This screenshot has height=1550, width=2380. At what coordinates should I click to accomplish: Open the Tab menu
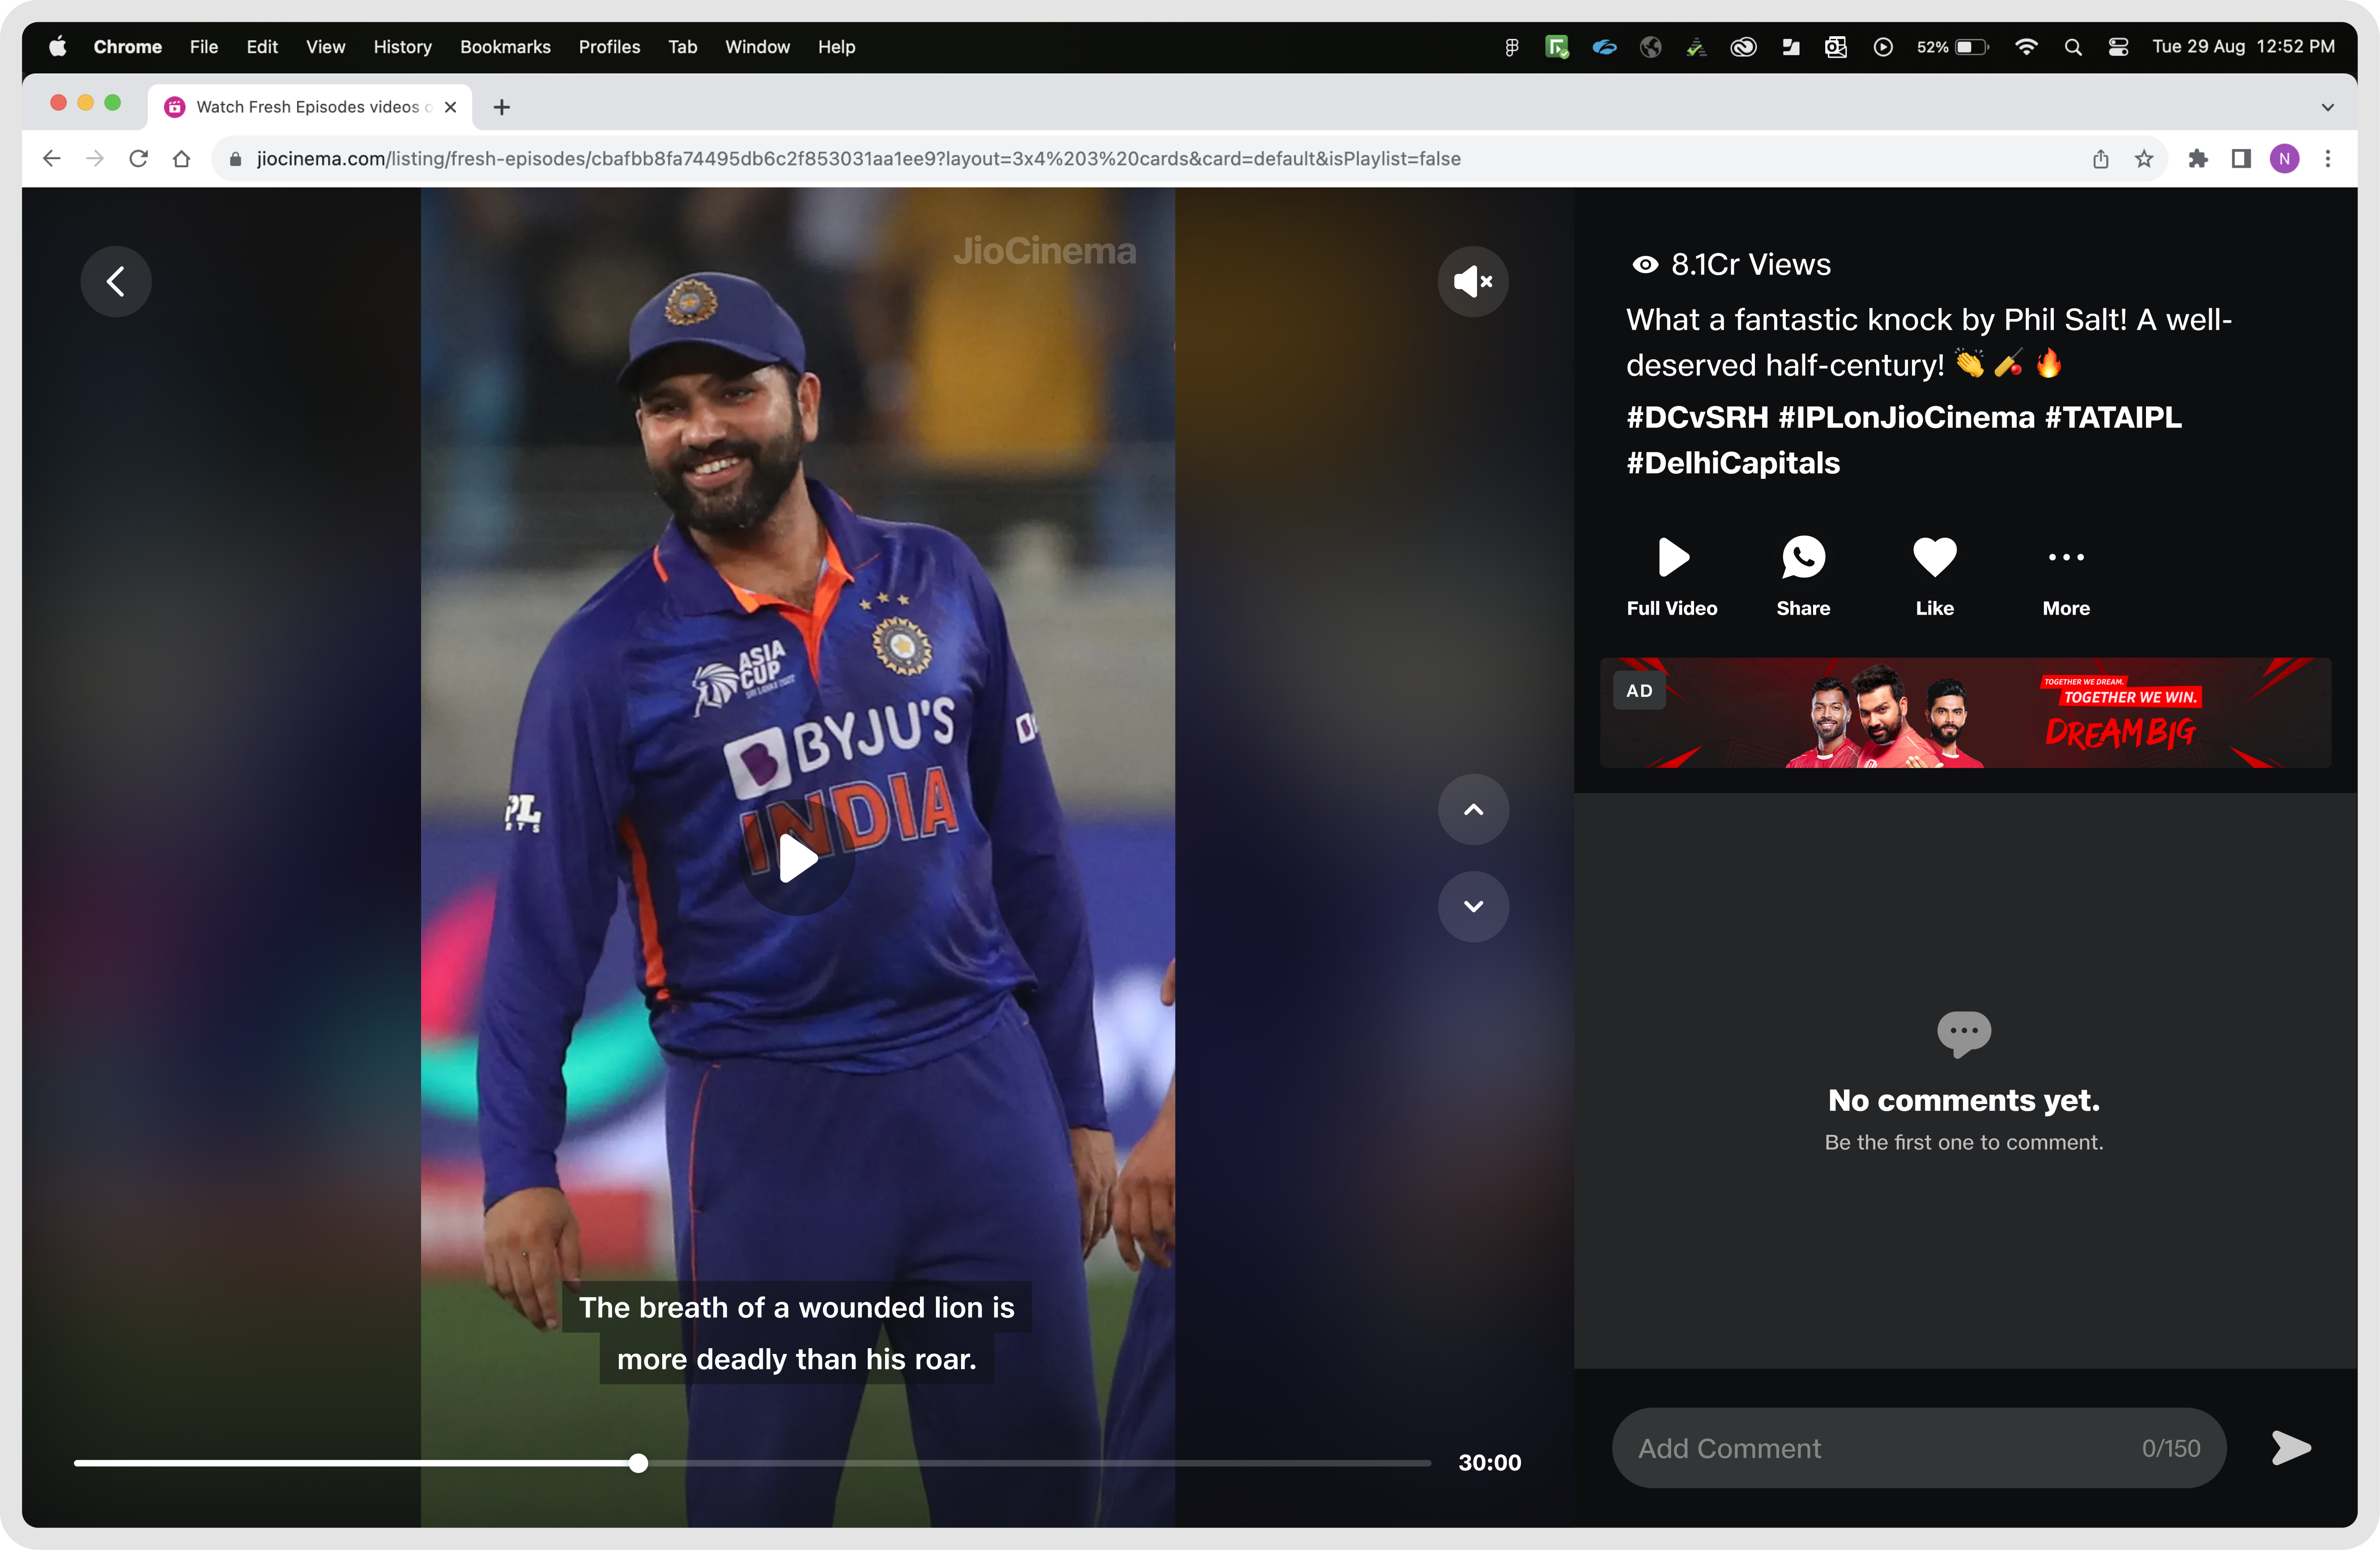coord(682,47)
